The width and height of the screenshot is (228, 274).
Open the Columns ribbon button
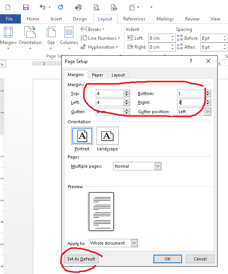pyautogui.click(x=69, y=38)
